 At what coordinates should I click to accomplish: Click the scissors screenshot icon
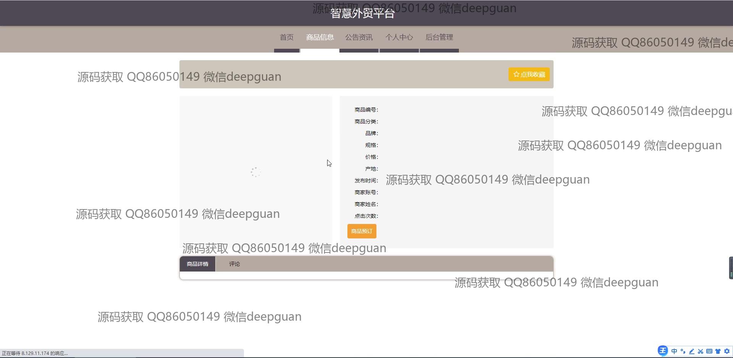pyautogui.click(x=701, y=351)
